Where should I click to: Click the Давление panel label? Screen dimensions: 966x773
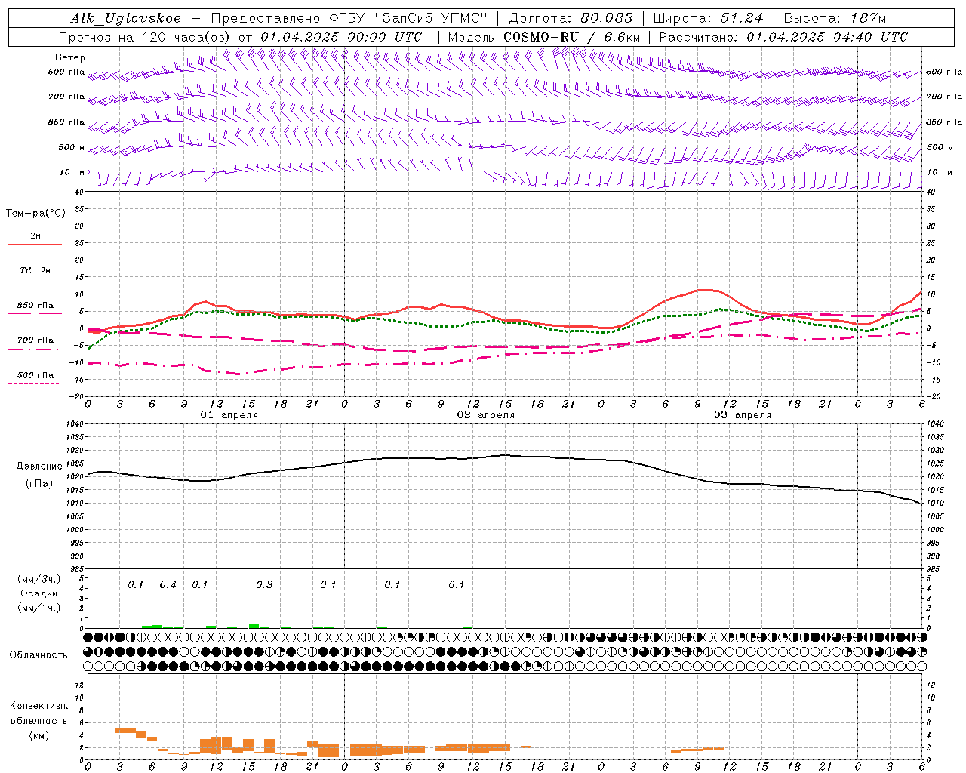click(39, 467)
